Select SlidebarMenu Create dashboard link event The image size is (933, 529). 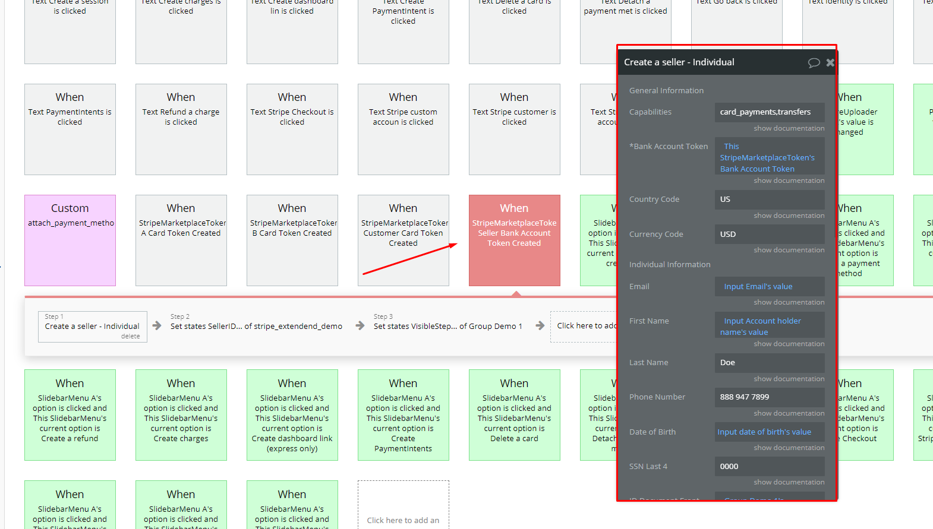[x=292, y=415]
